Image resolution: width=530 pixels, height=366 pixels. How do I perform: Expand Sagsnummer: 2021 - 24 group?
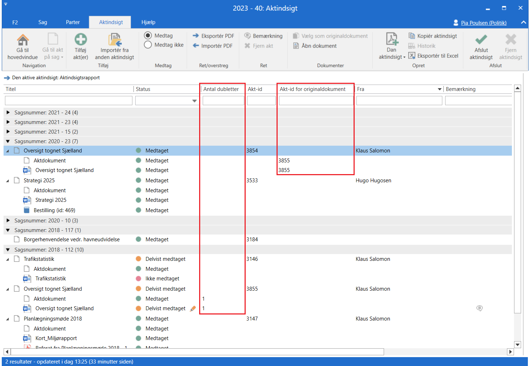pos(8,112)
